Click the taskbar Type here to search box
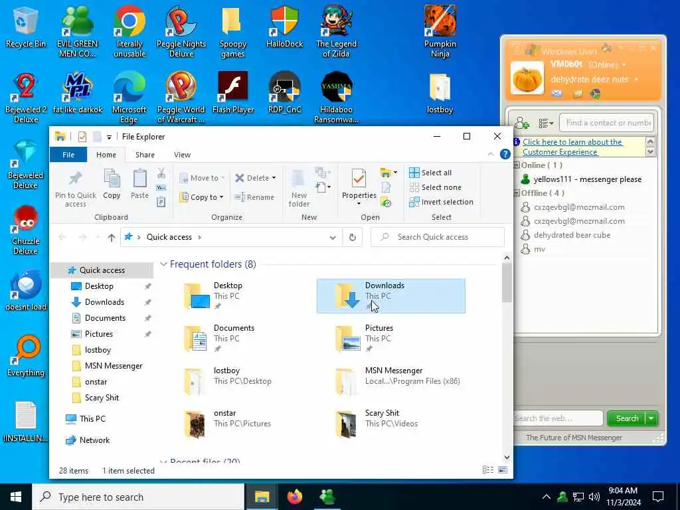The image size is (680, 510). pyautogui.click(x=138, y=497)
